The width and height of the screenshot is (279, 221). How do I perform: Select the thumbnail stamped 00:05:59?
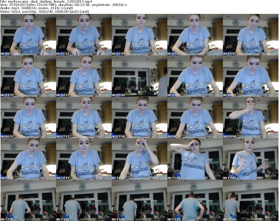(x=195, y=76)
